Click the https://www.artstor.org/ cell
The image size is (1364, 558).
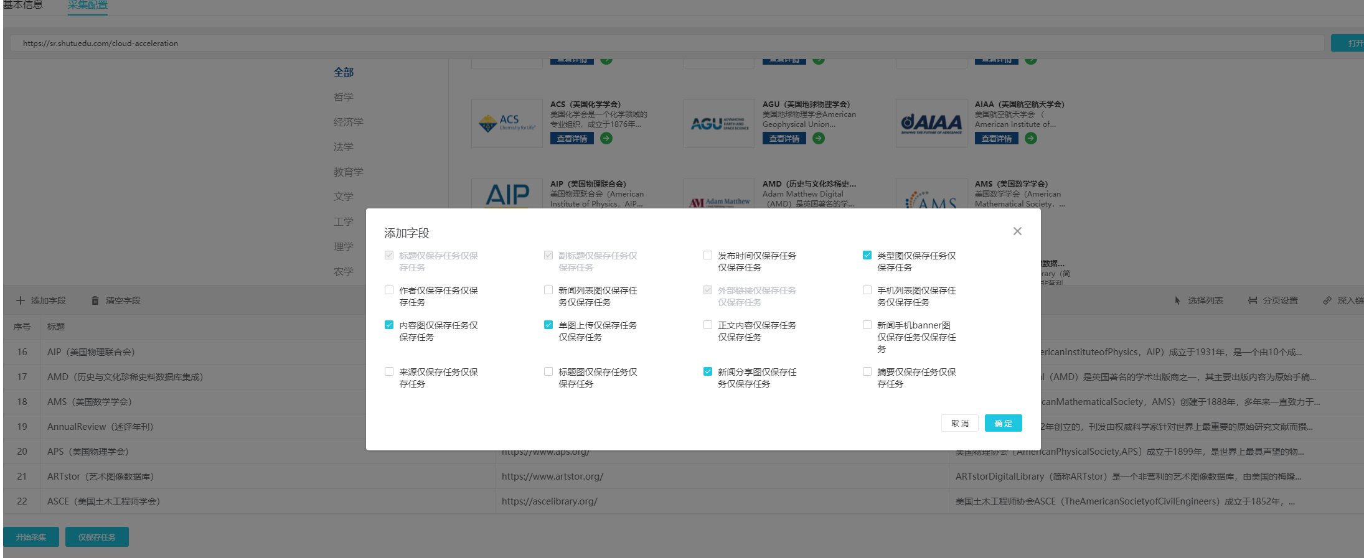(x=553, y=477)
